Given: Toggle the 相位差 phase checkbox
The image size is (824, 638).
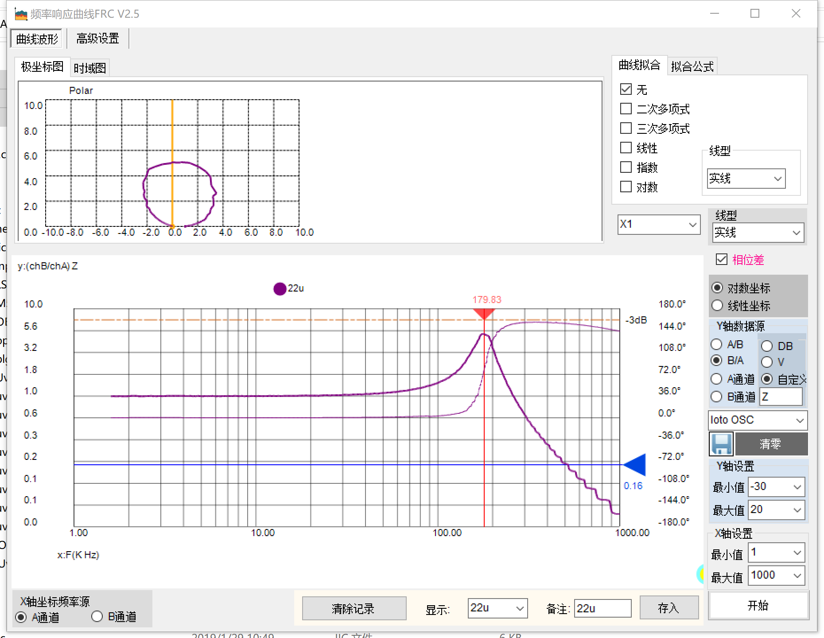Looking at the screenshot, I should coord(722,260).
